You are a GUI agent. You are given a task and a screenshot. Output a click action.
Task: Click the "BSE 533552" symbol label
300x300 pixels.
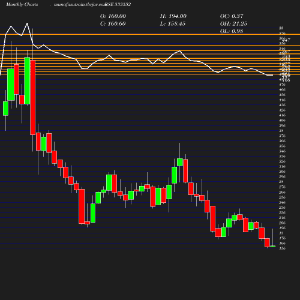(x=118, y=4)
